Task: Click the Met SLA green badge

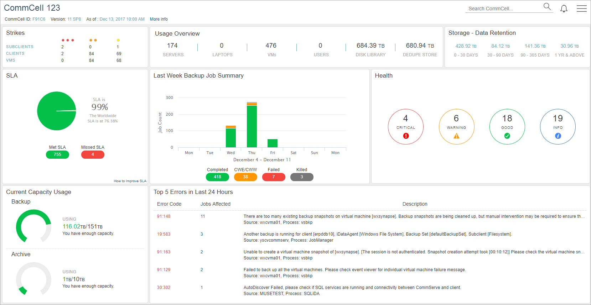Action: (x=57, y=154)
